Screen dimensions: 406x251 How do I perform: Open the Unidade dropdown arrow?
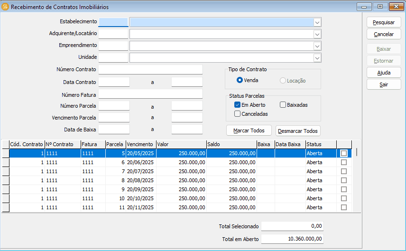[317, 58]
